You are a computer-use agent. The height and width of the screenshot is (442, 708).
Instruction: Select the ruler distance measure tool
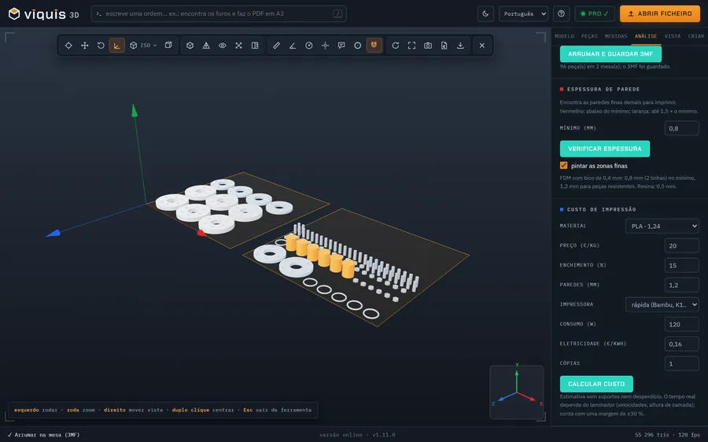276,45
